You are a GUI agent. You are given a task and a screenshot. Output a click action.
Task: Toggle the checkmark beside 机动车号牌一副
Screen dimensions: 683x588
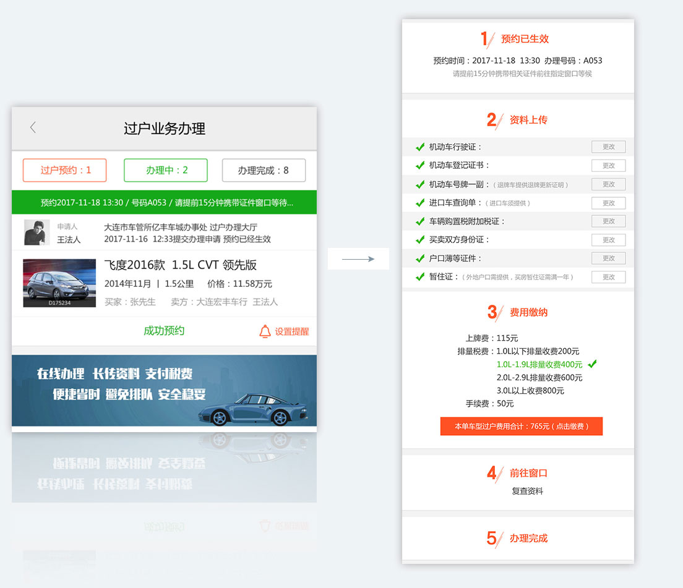coord(420,184)
